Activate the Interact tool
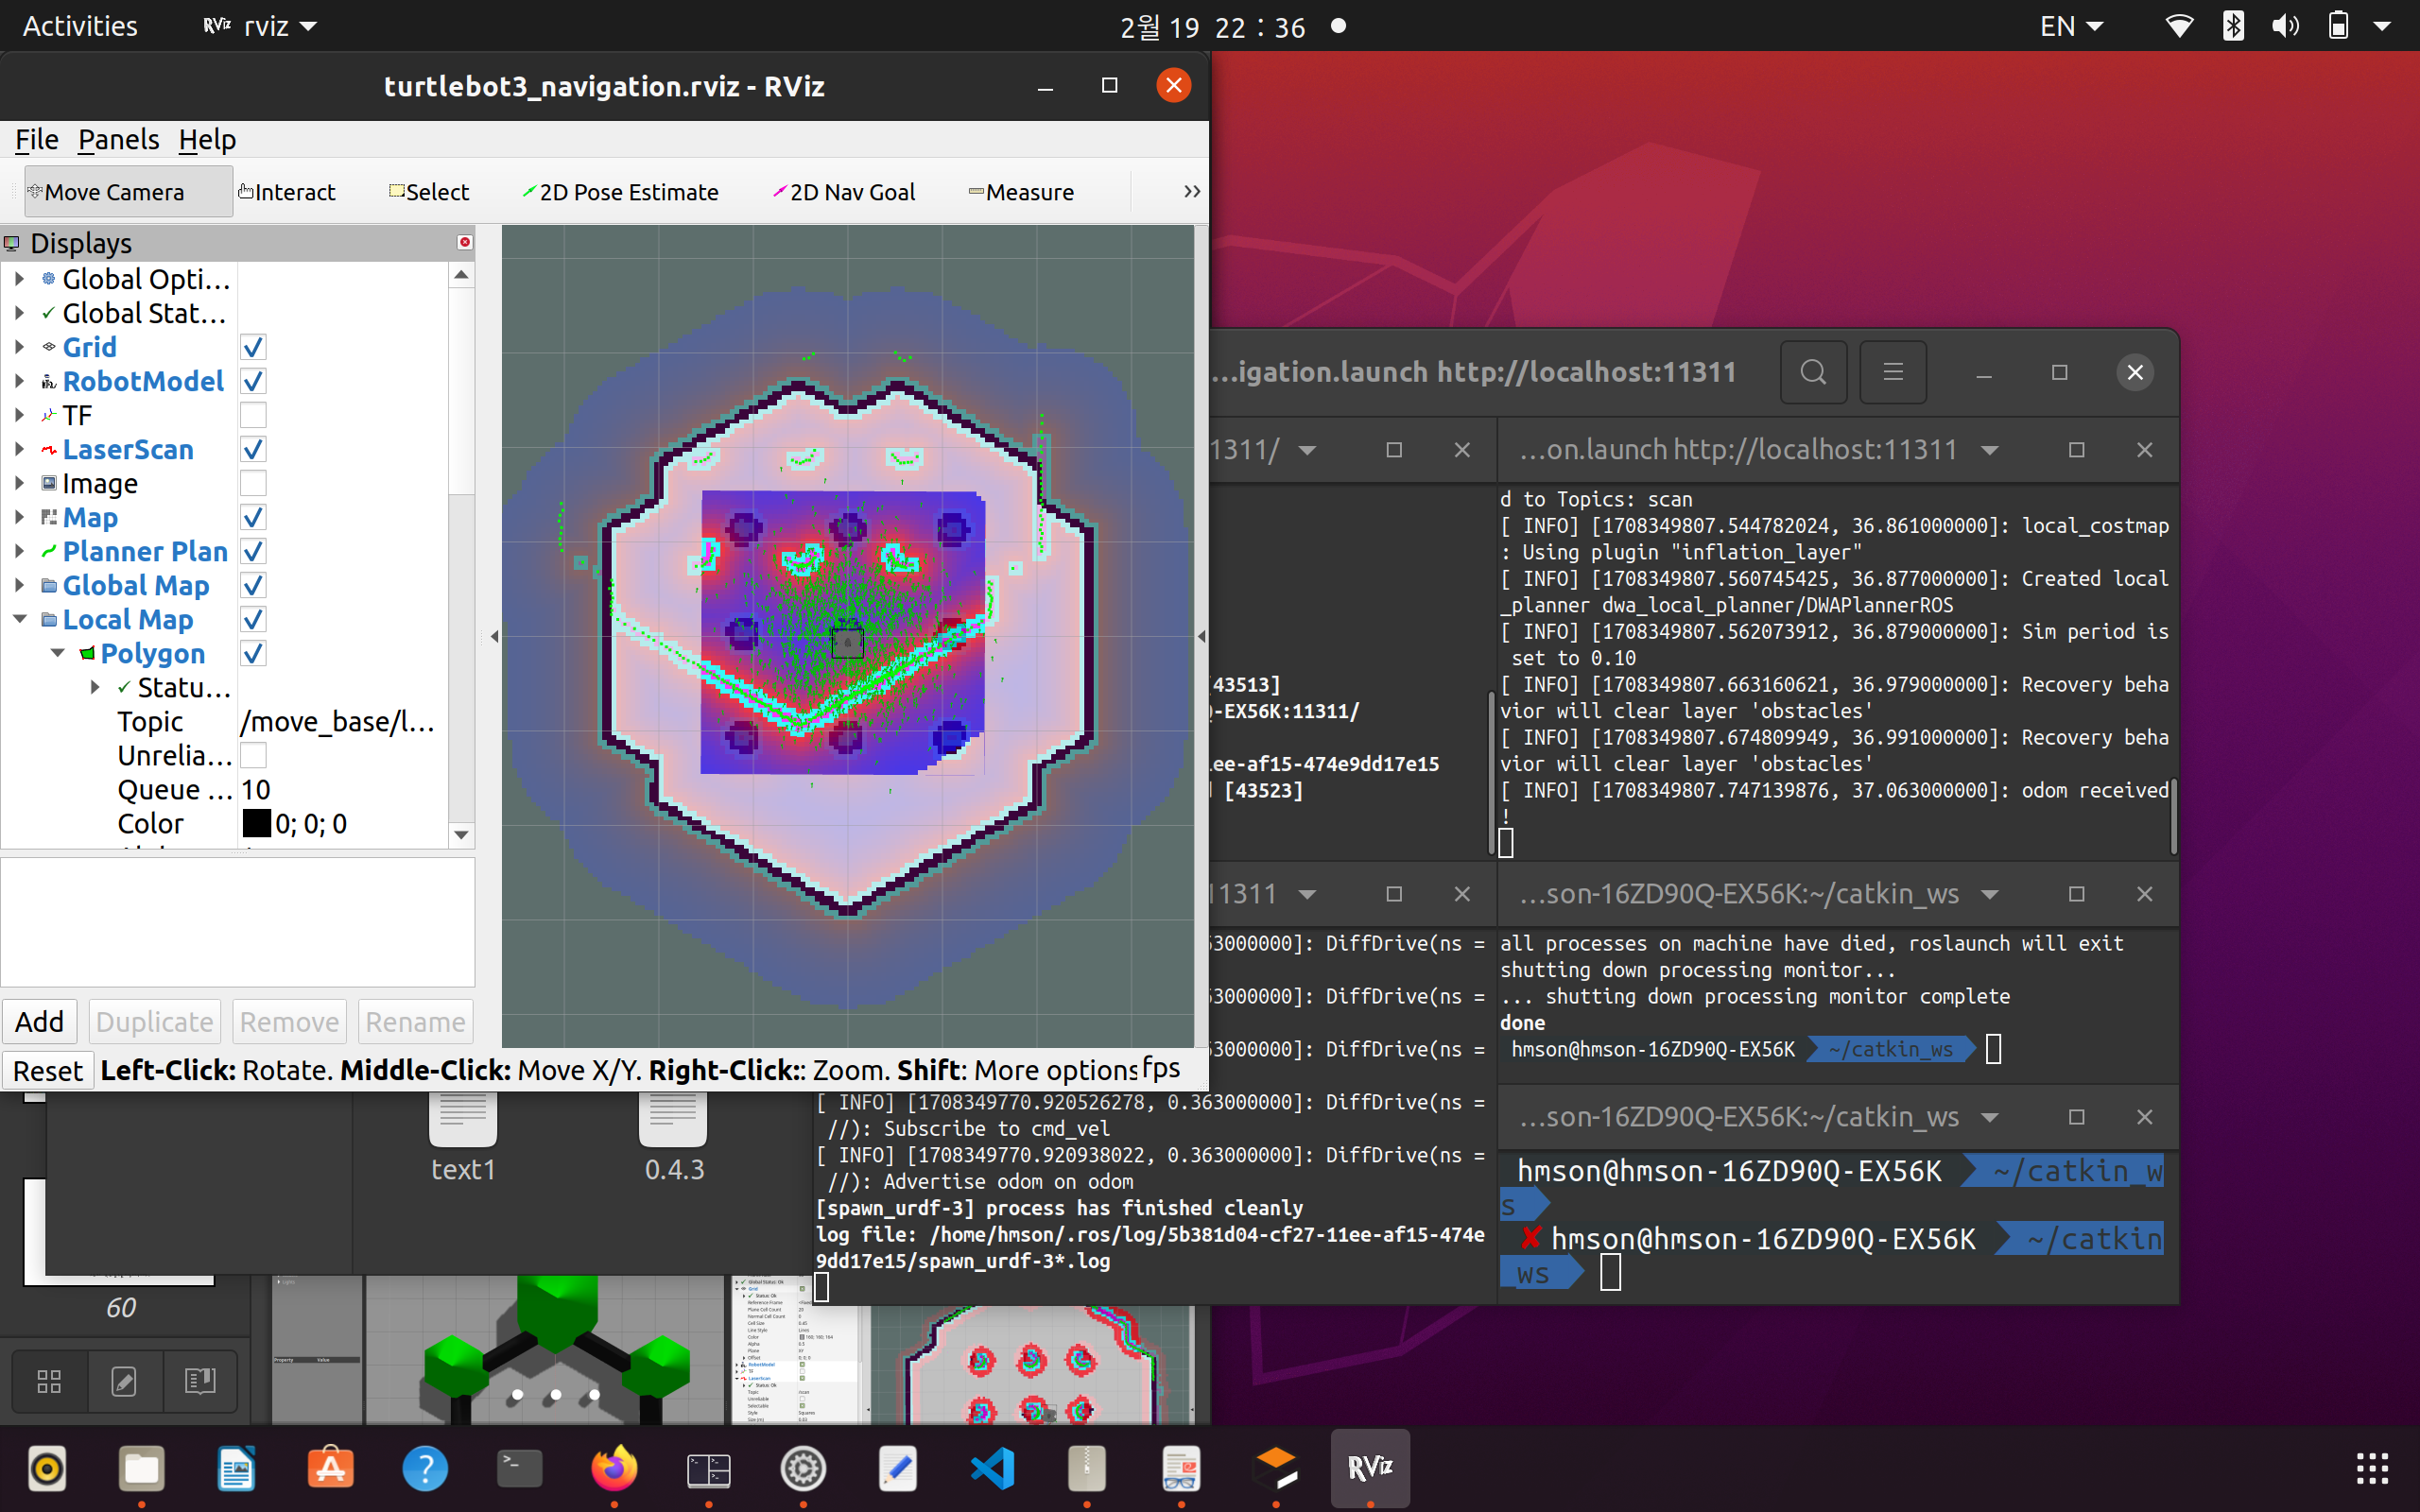 point(287,191)
